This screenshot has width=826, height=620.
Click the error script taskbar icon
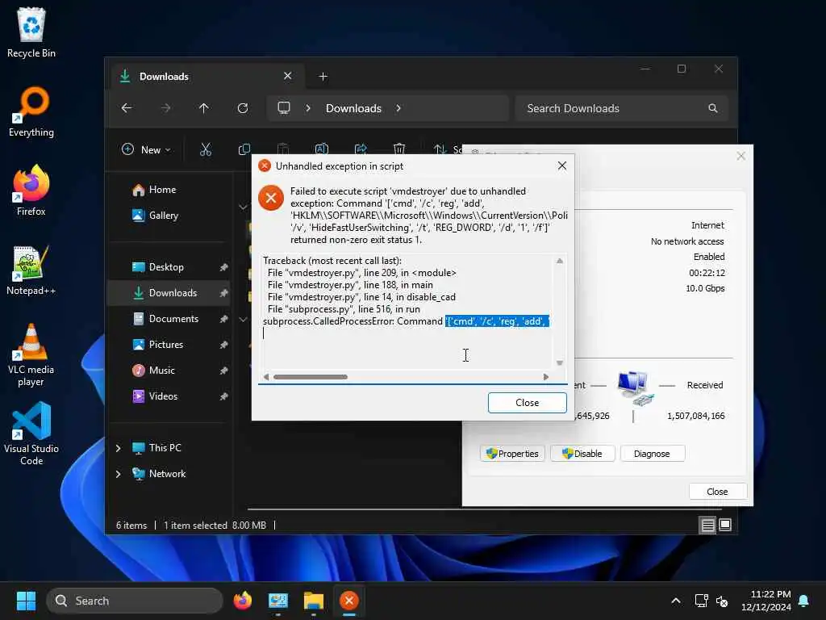tap(348, 601)
